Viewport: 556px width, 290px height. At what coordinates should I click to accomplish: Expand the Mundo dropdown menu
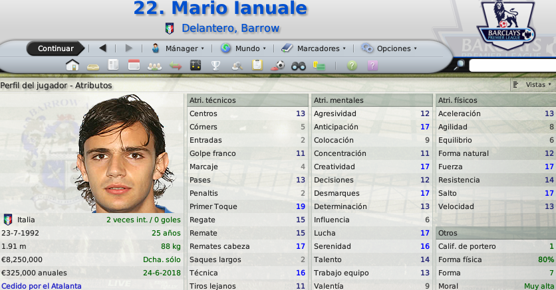point(243,48)
